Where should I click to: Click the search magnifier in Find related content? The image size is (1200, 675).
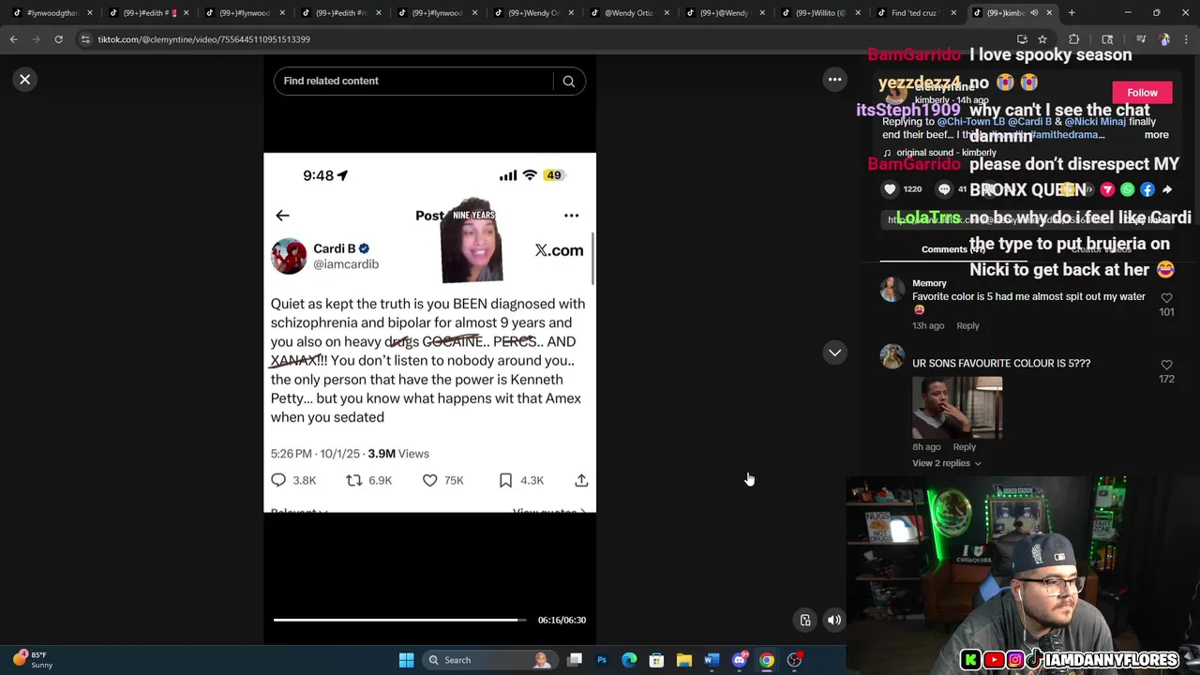point(568,82)
